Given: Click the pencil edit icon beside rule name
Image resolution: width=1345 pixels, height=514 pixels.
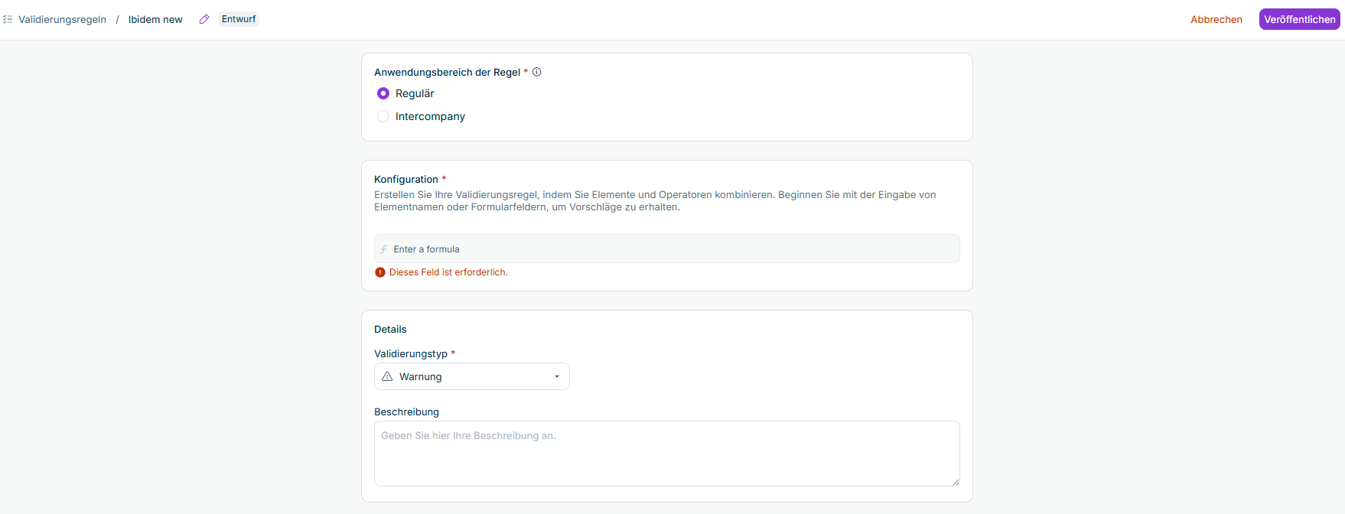Looking at the screenshot, I should tap(204, 19).
